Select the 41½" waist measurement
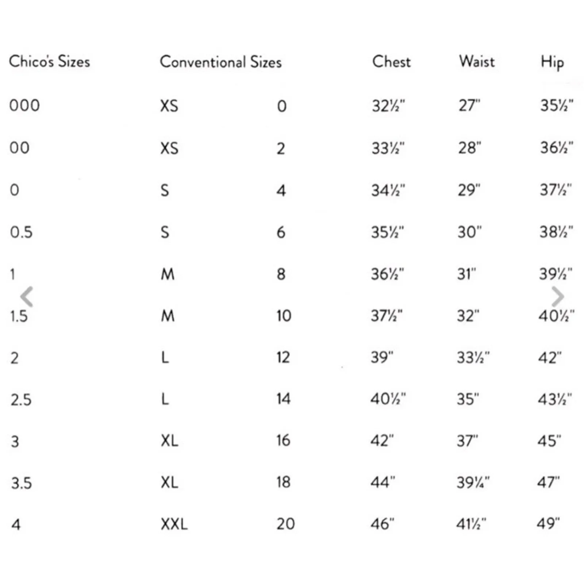 click(471, 524)
